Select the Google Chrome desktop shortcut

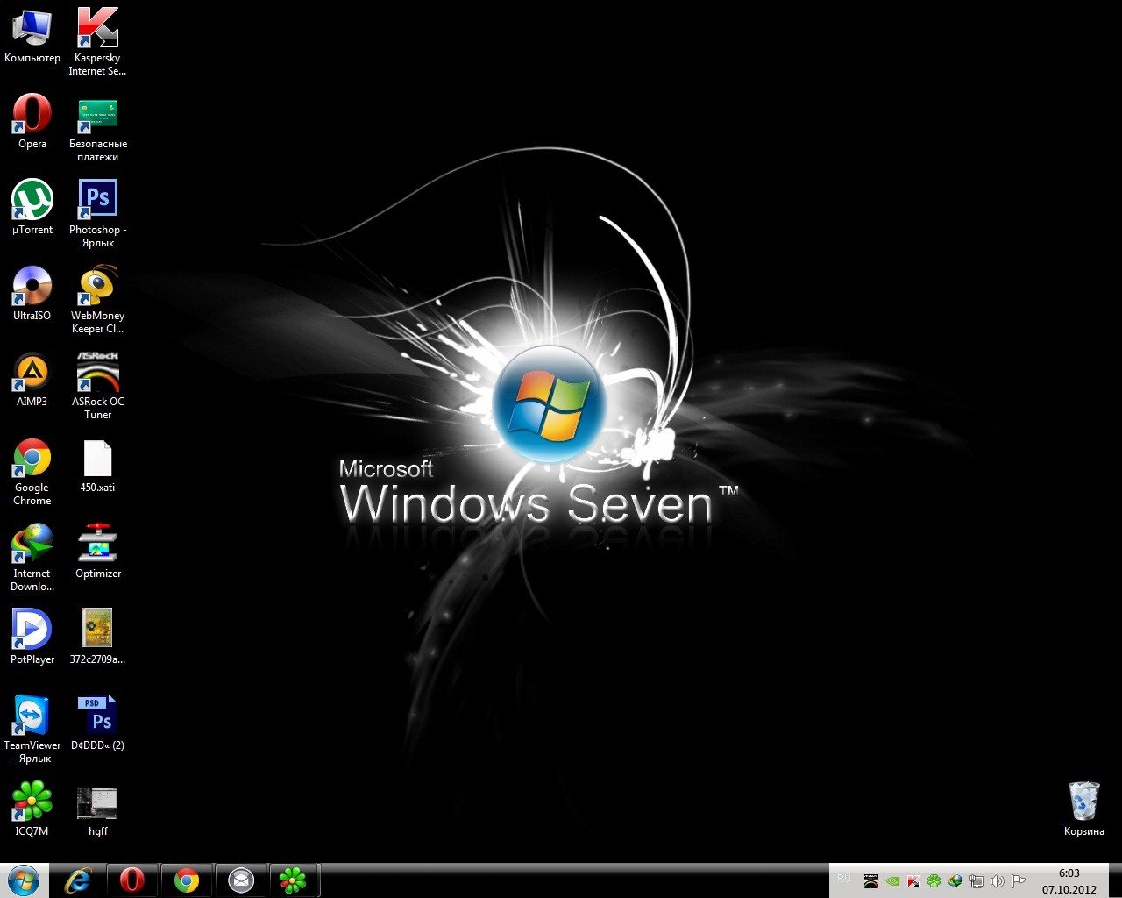click(32, 472)
